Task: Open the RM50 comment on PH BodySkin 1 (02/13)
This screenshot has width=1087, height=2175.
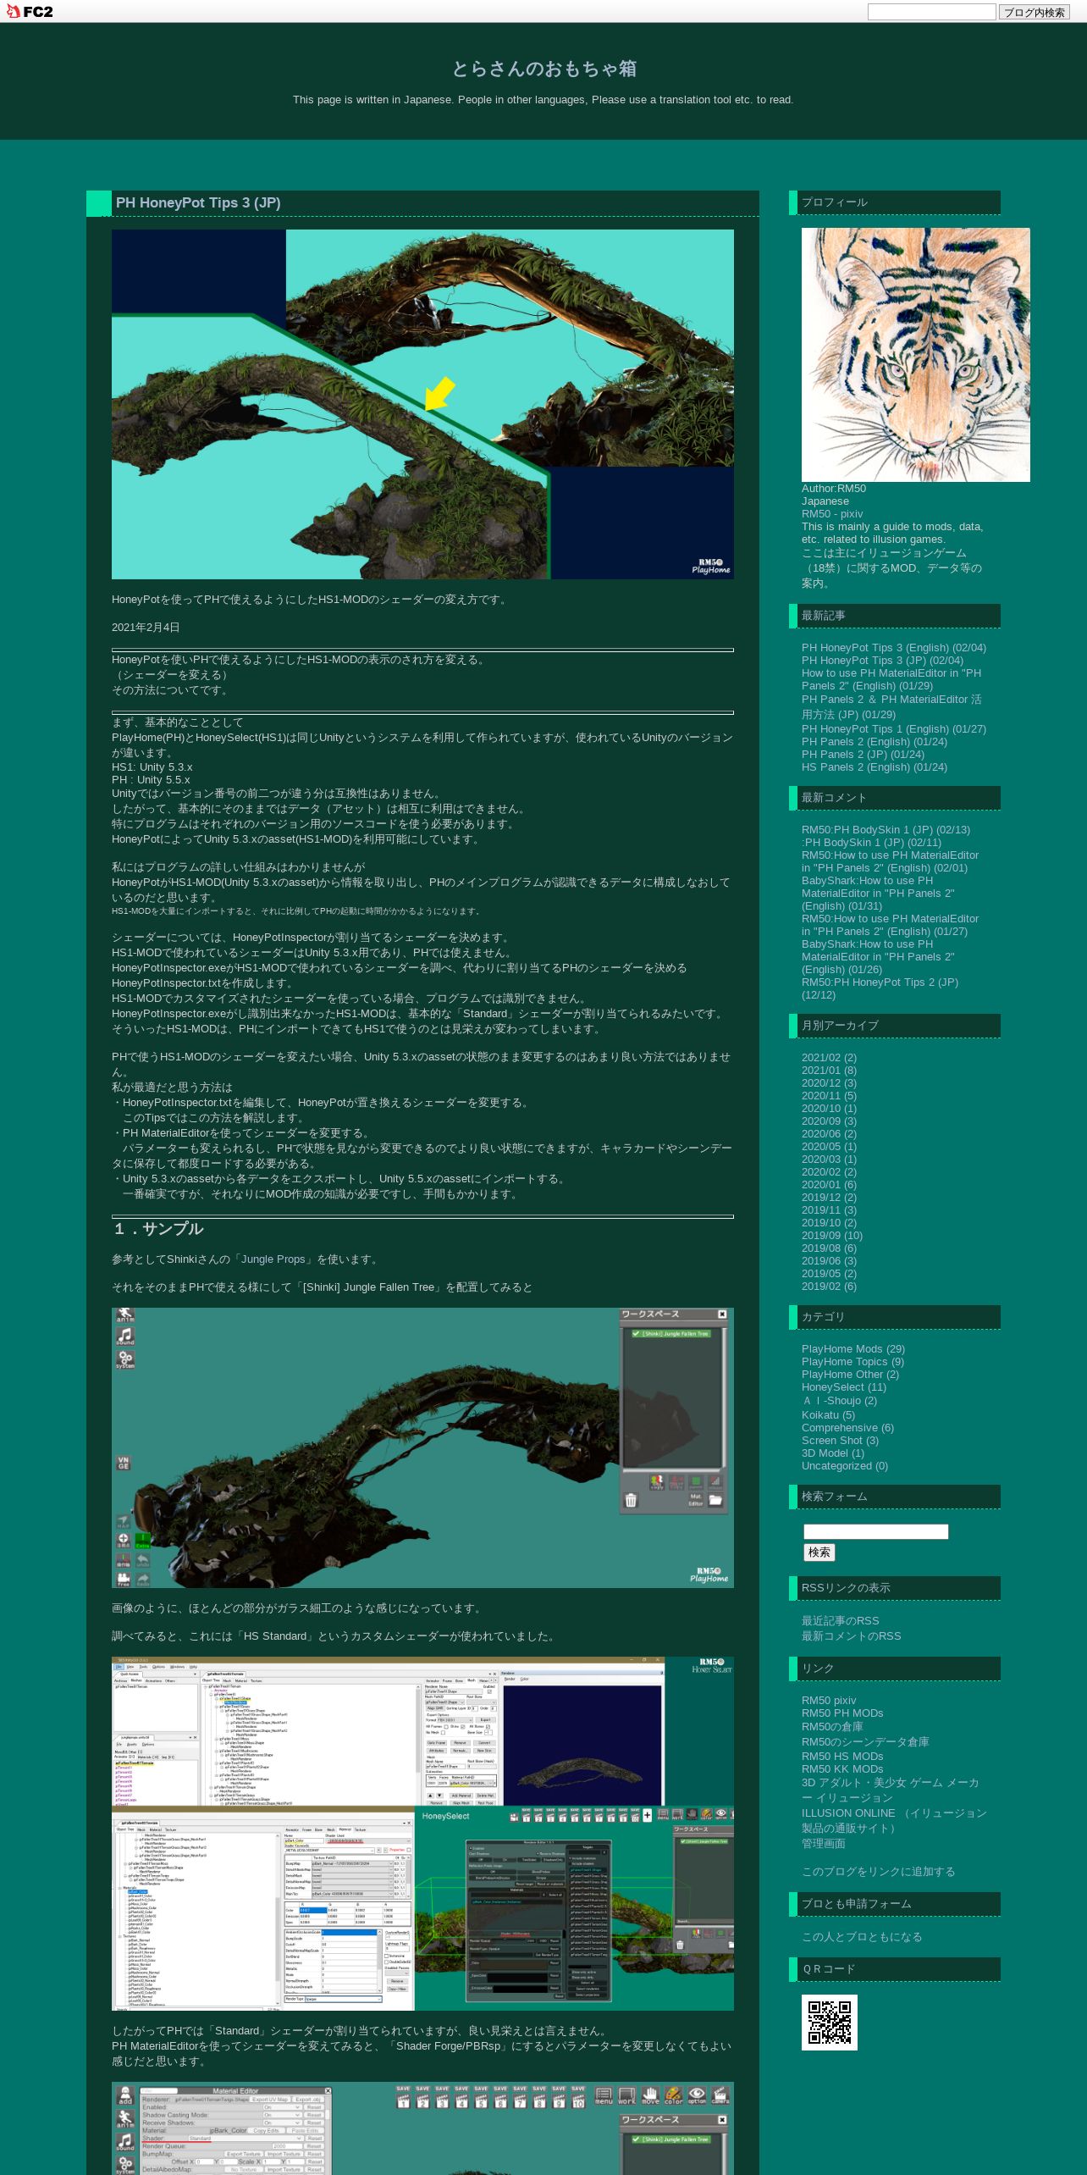Action: tap(886, 829)
